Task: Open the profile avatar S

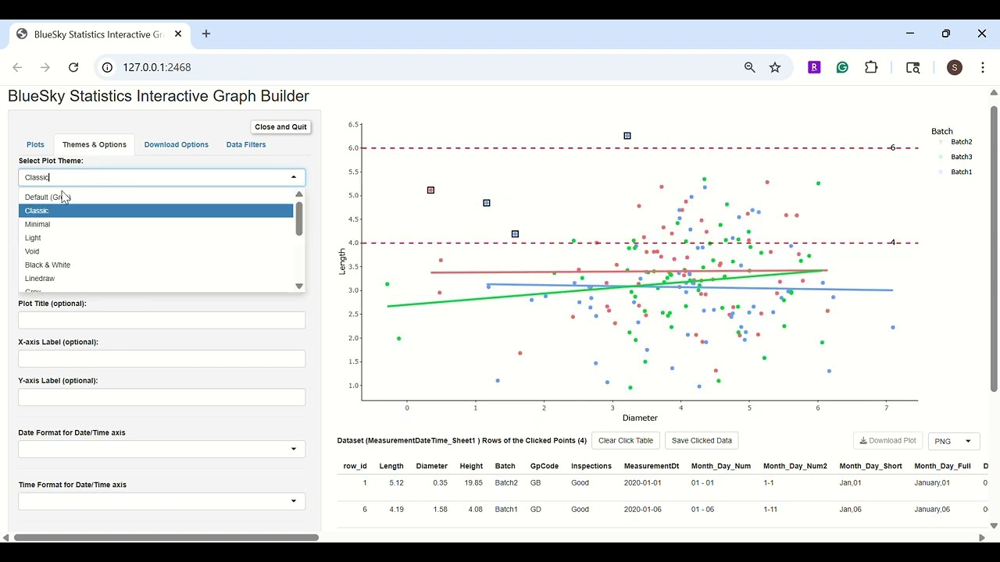Action: click(x=955, y=68)
